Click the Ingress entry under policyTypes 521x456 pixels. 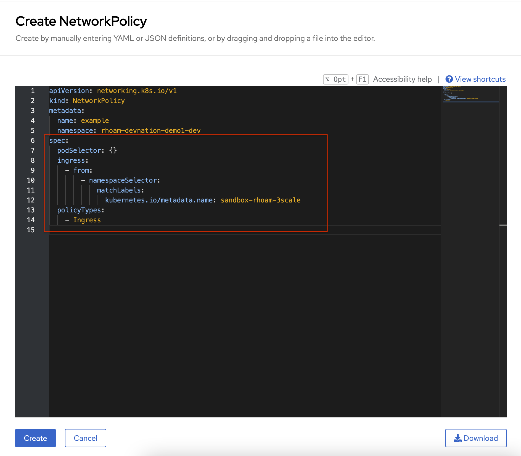tap(87, 220)
